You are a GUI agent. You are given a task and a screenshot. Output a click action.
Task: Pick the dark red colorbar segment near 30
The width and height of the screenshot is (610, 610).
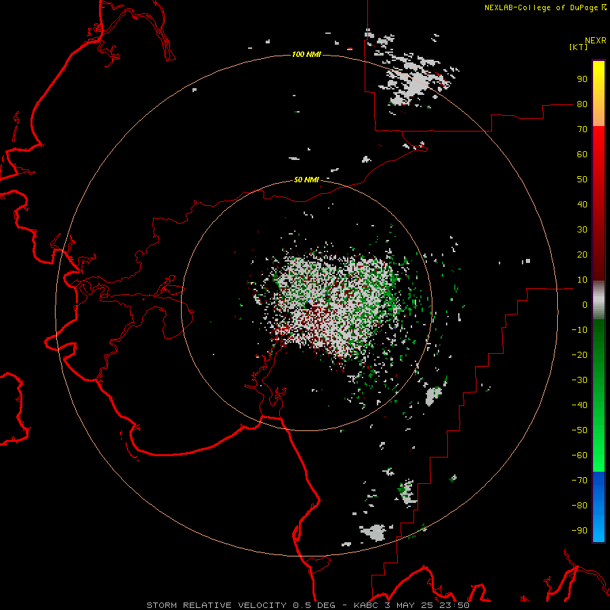coord(598,230)
